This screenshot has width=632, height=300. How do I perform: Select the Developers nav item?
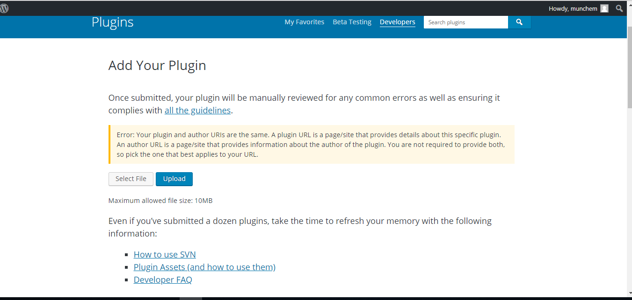click(397, 22)
